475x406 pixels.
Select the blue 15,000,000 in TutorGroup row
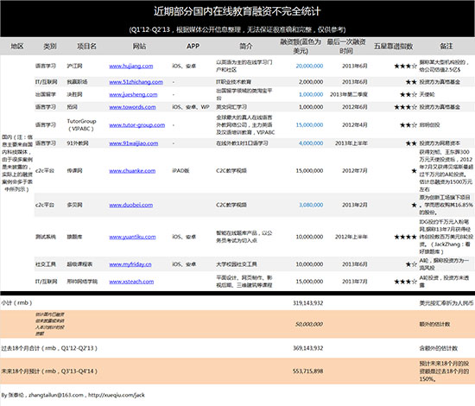(309, 125)
